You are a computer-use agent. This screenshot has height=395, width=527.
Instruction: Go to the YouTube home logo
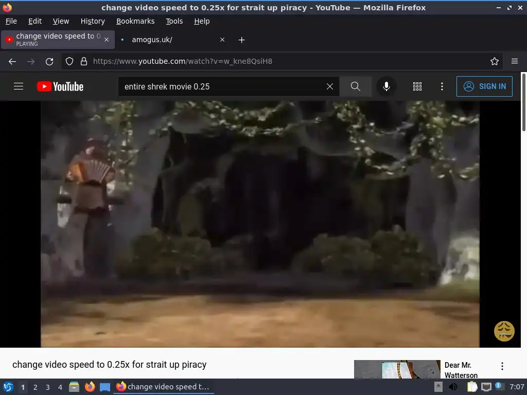60,86
